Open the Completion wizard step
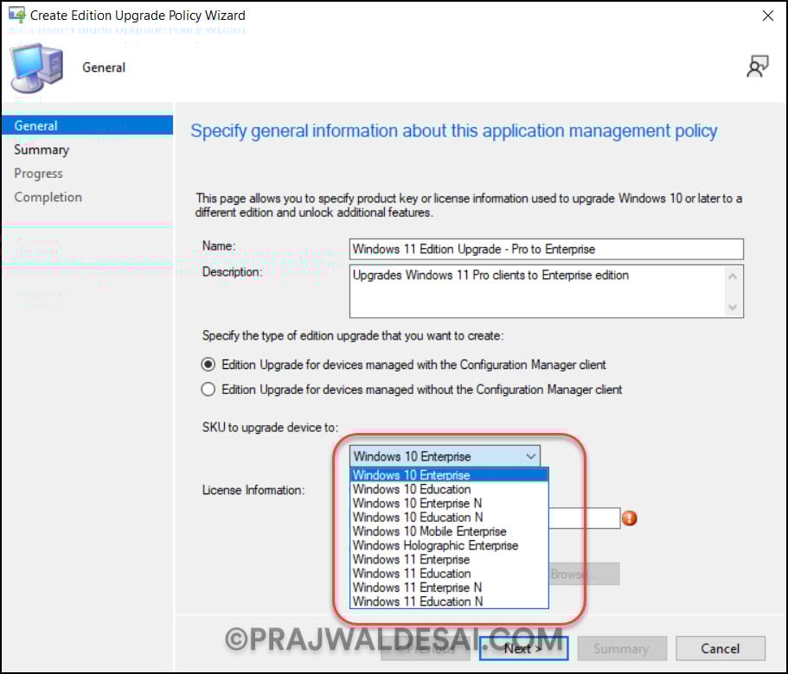 click(x=48, y=197)
